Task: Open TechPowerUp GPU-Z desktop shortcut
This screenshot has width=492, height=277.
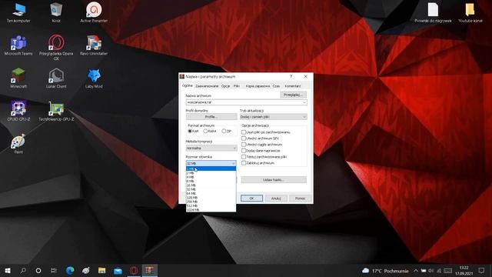Action: (x=56, y=111)
